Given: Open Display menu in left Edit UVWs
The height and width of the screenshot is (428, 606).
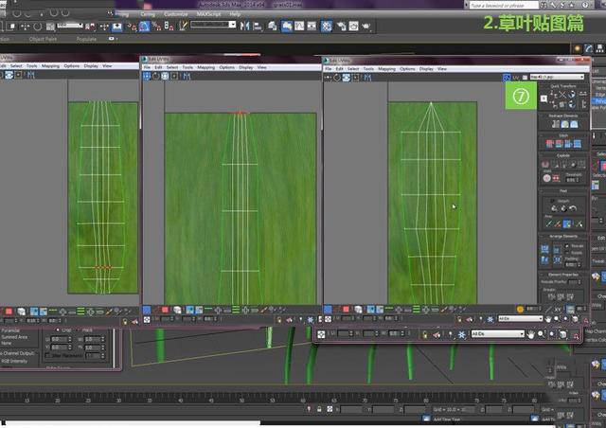Looking at the screenshot, I should (x=91, y=66).
